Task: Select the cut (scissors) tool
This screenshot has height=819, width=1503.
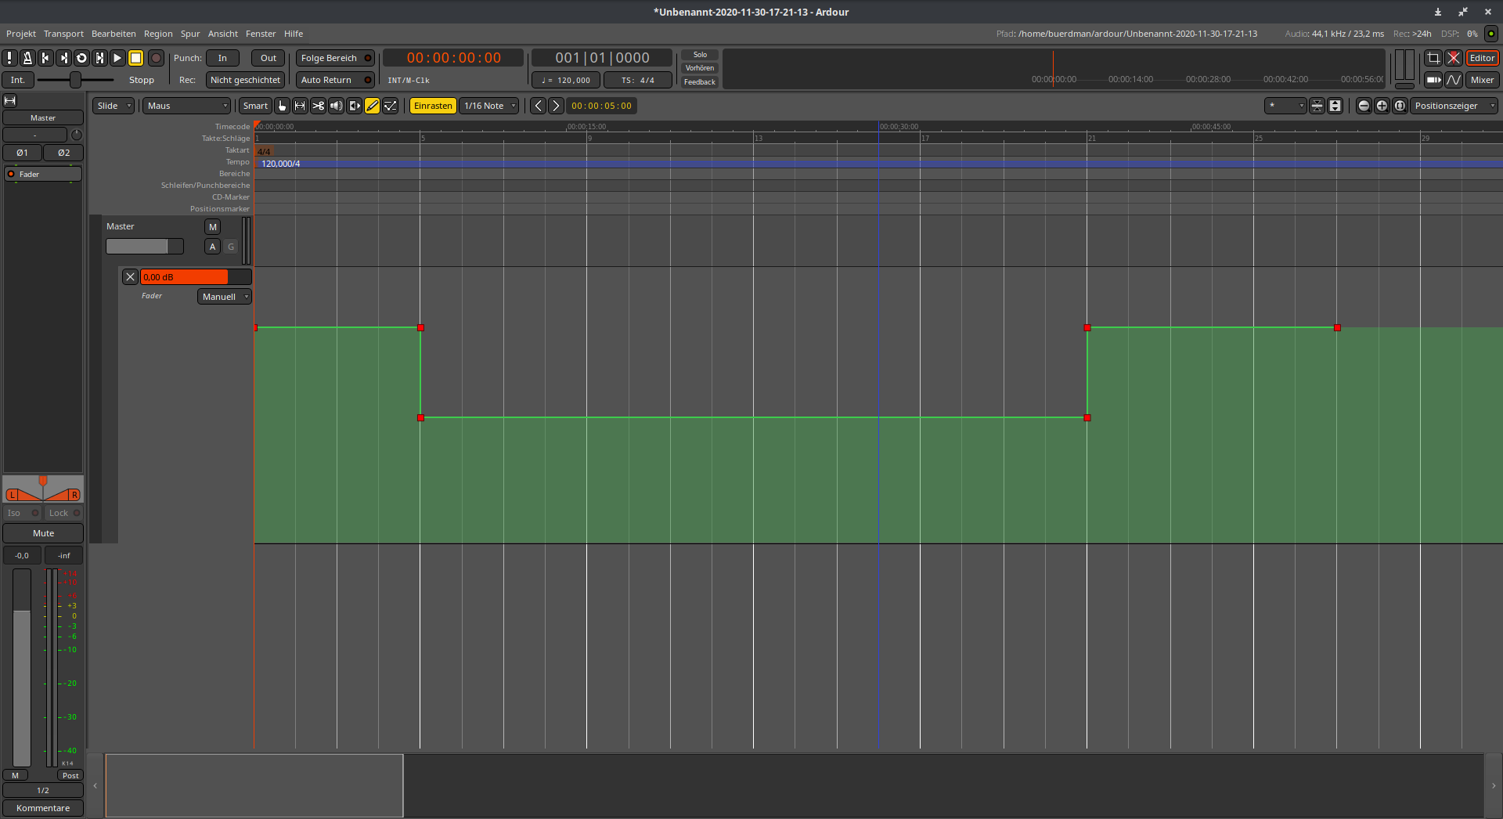Action: tap(318, 106)
